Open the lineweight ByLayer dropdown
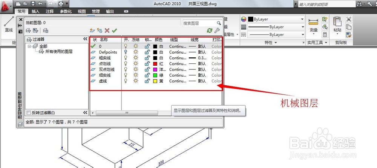Screen dimensions: 377x168 (276, 27)
